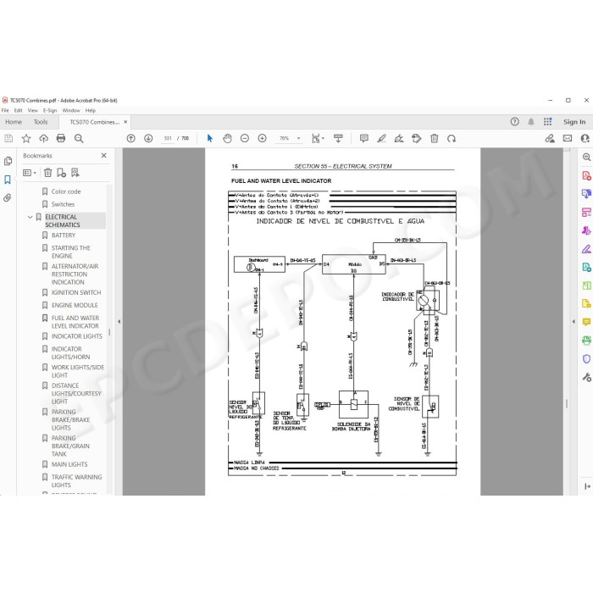The image size is (593, 593).
Task: Click the Sign In link
Action: coord(574,122)
